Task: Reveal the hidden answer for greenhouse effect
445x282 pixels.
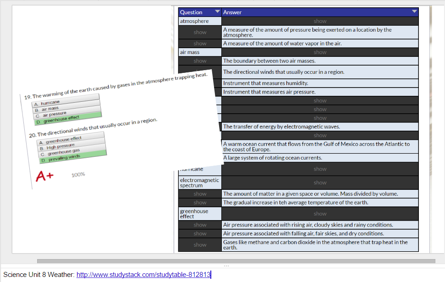Action: pyautogui.click(x=320, y=214)
